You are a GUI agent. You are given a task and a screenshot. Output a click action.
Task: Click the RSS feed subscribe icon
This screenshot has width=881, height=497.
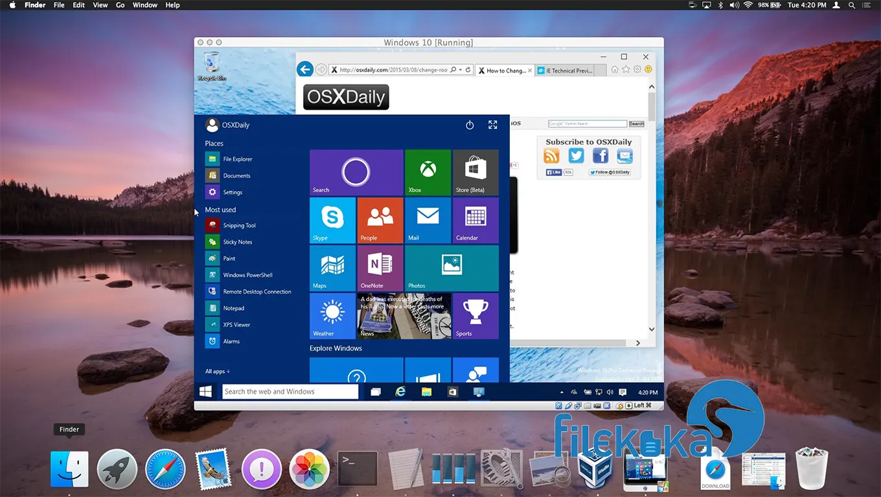coord(551,155)
